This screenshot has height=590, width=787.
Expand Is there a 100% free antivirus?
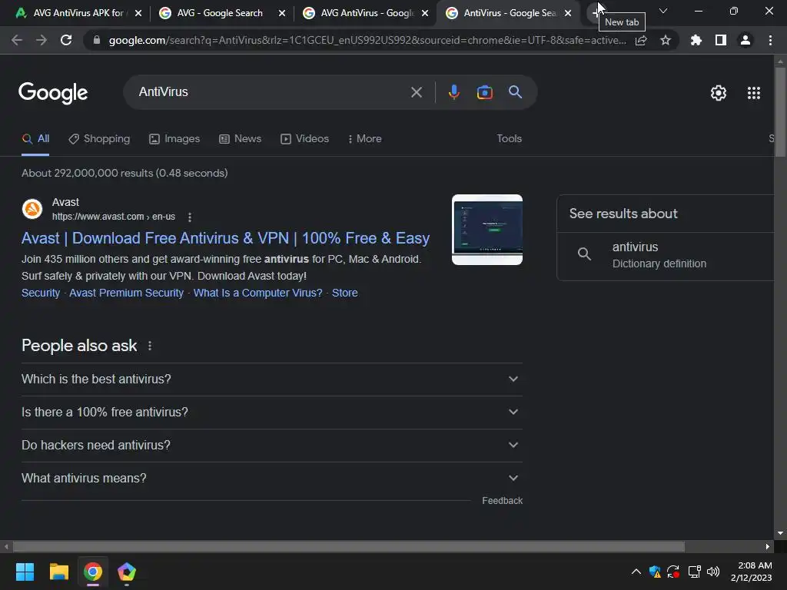click(271, 413)
